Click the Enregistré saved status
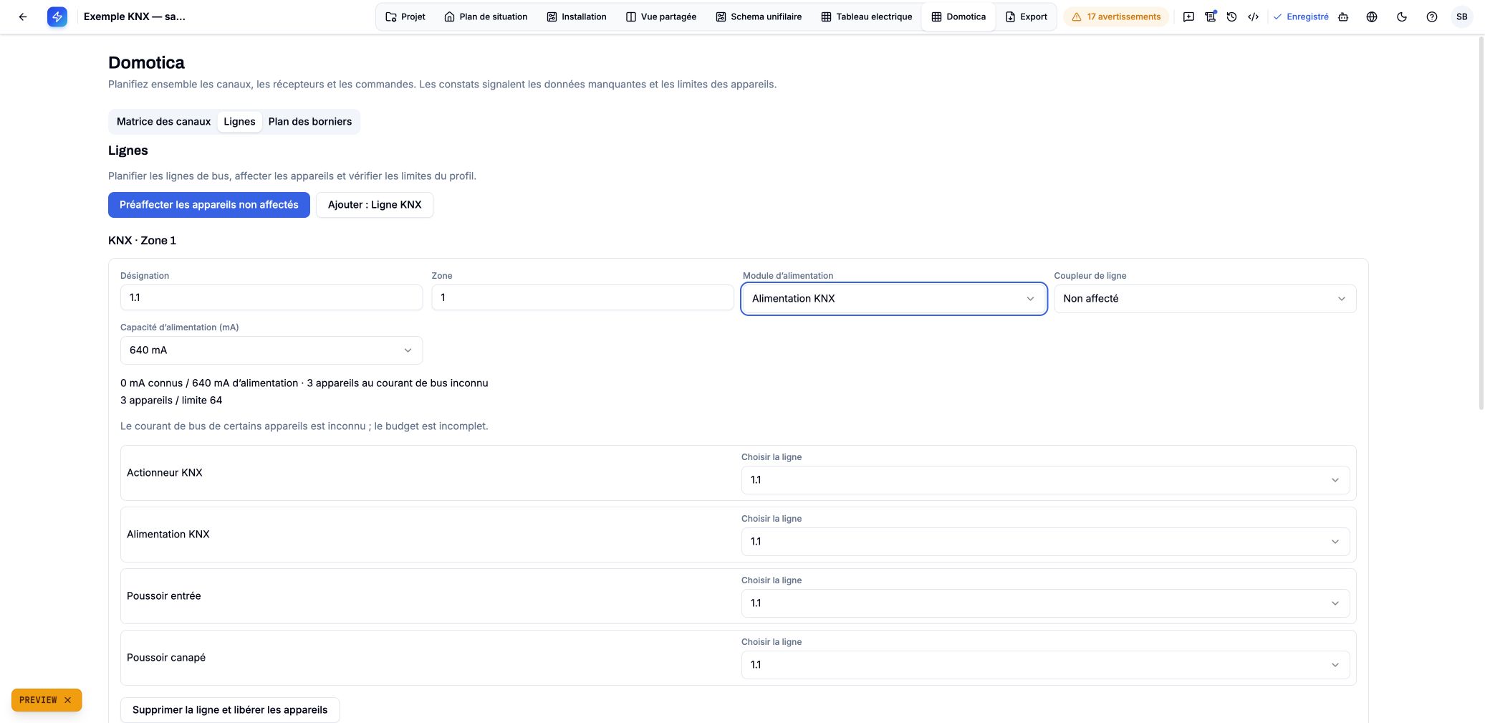Image resolution: width=1485 pixels, height=723 pixels. 1300,16
